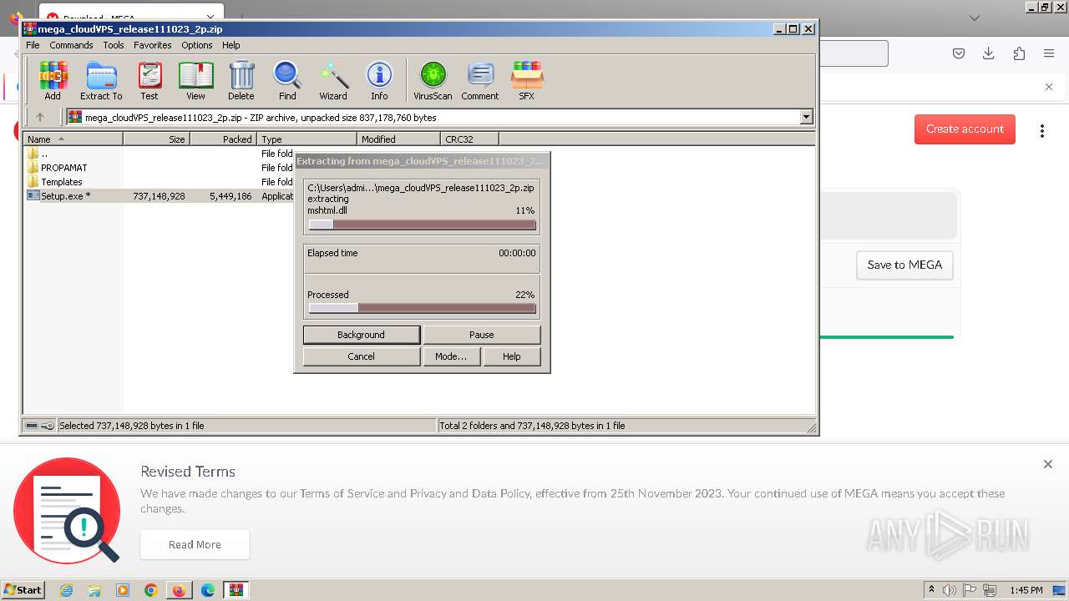Expand the archive path dropdown
The image size is (1069, 601).
click(x=807, y=118)
